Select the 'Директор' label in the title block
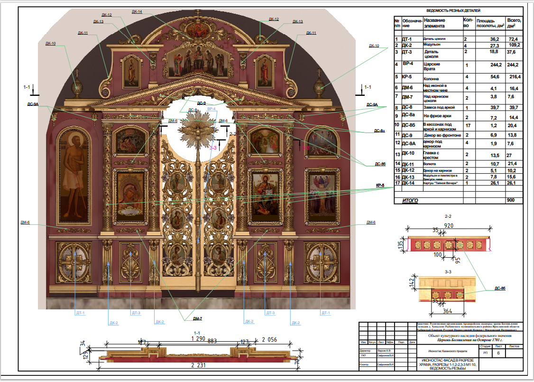Screen dimensions: 534x382 365,351
